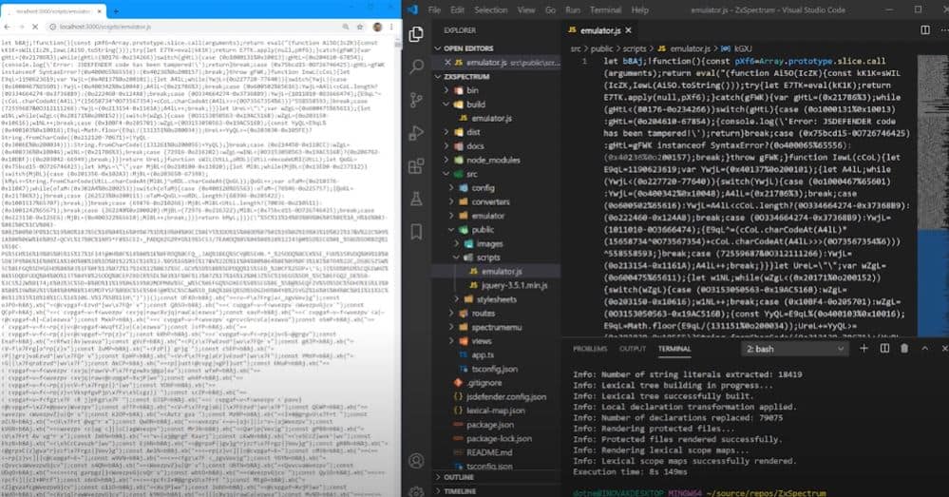Open the browser three-dot menu
The width and height of the screenshot is (949, 497).
391,28
